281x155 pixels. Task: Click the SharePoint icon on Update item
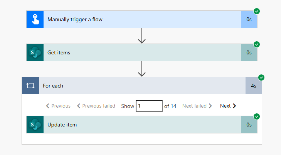pyautogui.click(x=35, y=125)
